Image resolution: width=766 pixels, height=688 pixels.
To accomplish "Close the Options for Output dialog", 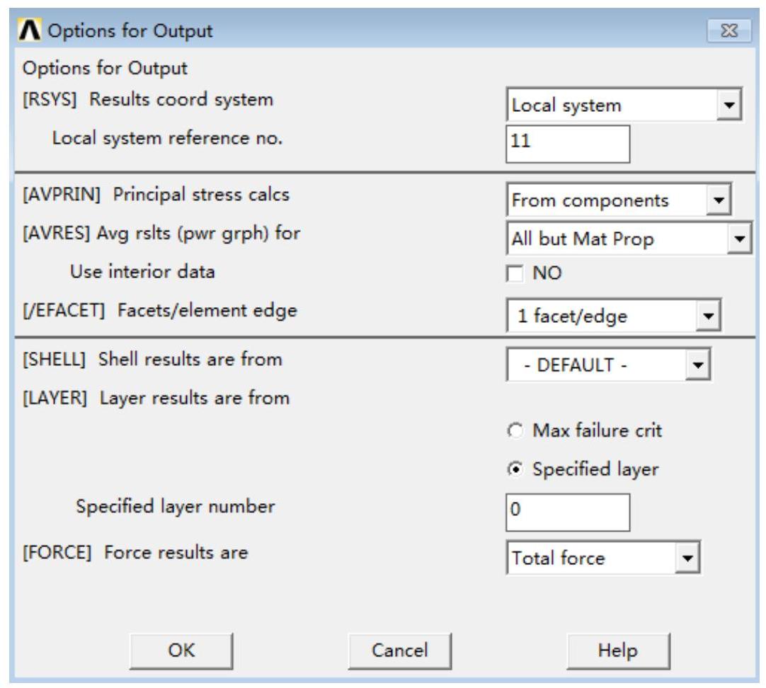I will pos(727,32).
